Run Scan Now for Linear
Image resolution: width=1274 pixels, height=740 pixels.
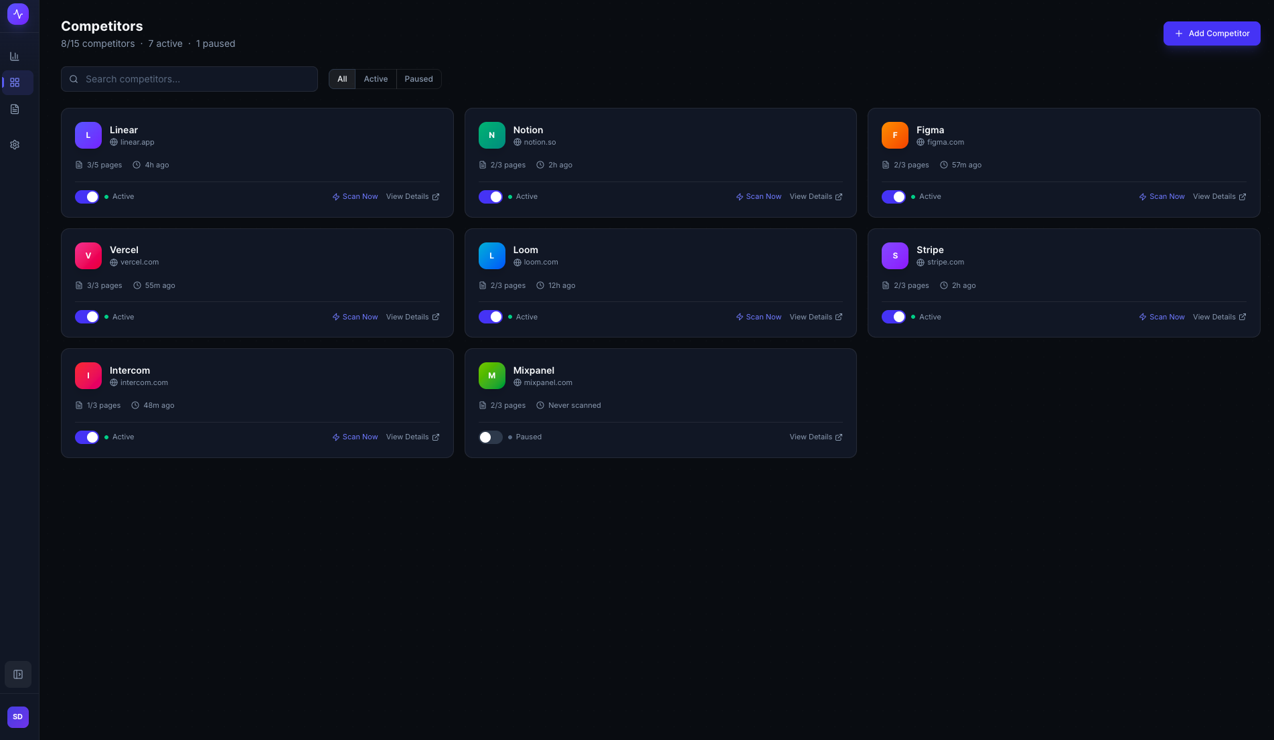coord(355,197)
